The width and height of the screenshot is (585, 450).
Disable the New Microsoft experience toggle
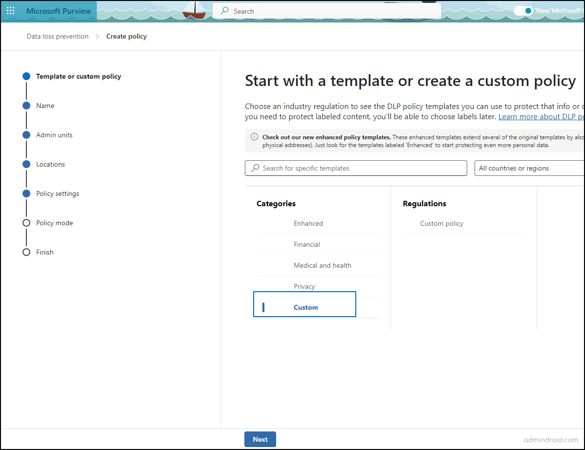click(522, 10)
